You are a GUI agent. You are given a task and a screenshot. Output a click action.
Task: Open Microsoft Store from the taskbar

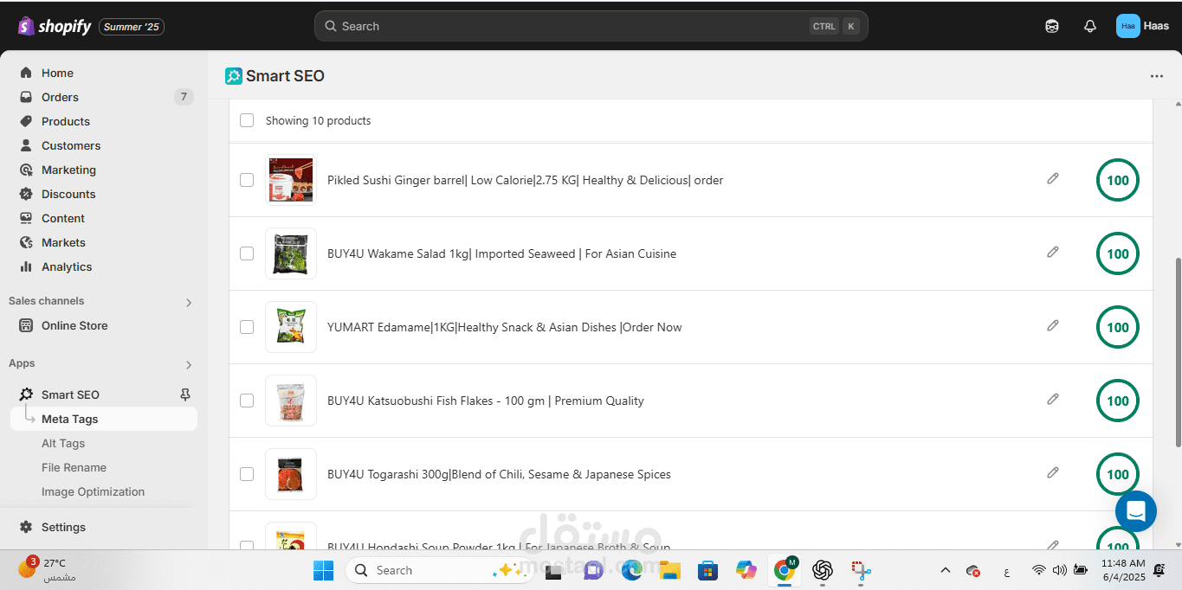click(707, 570)
